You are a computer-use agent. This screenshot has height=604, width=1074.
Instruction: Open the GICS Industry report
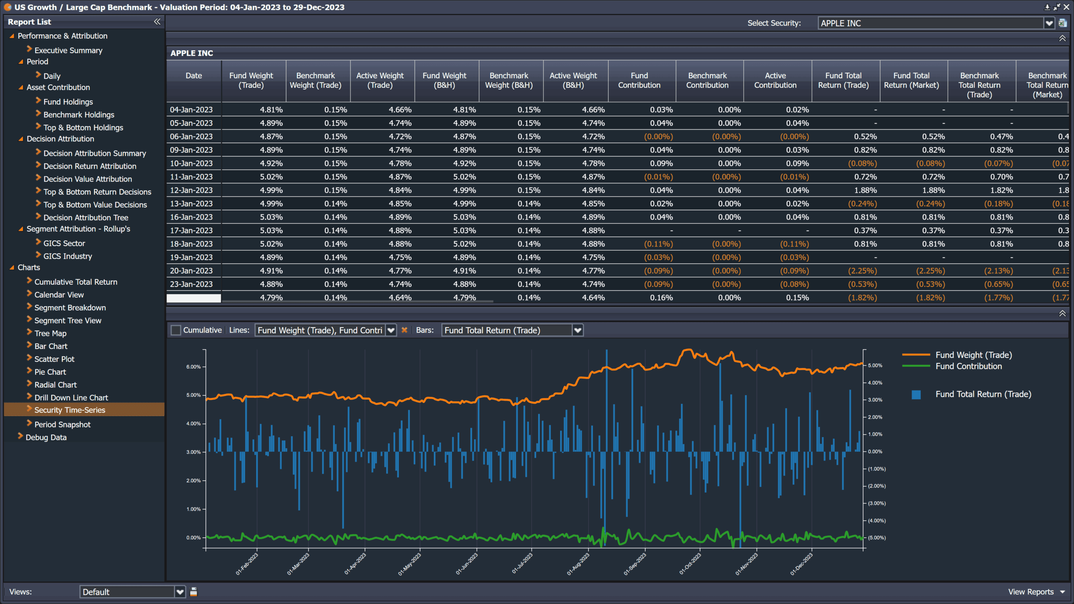[68, 256]
